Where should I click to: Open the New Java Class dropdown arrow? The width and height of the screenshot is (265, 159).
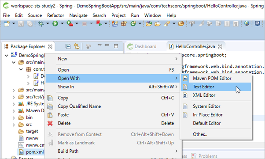140,23
